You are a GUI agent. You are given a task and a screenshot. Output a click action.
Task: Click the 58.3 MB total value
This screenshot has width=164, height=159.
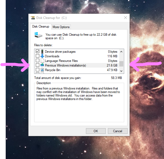point(116,78)
